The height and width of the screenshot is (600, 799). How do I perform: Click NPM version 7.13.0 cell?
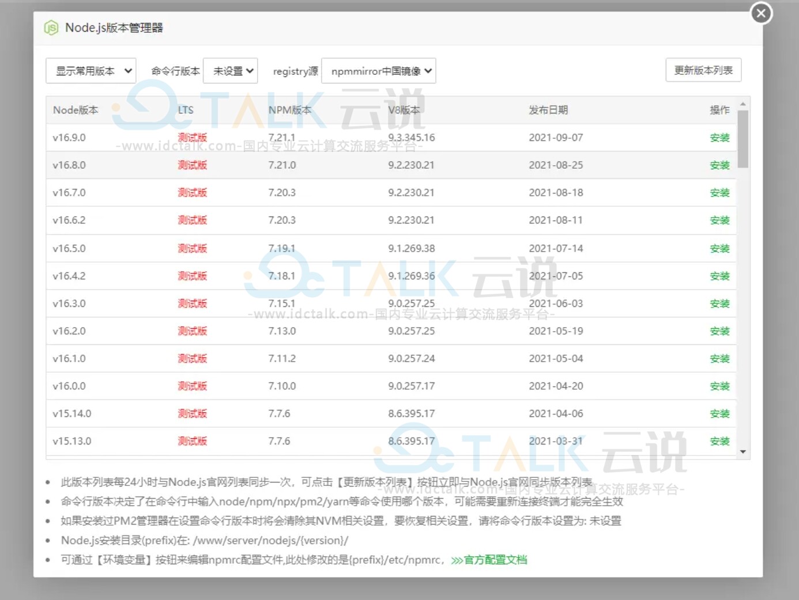(x=282, y=332)
